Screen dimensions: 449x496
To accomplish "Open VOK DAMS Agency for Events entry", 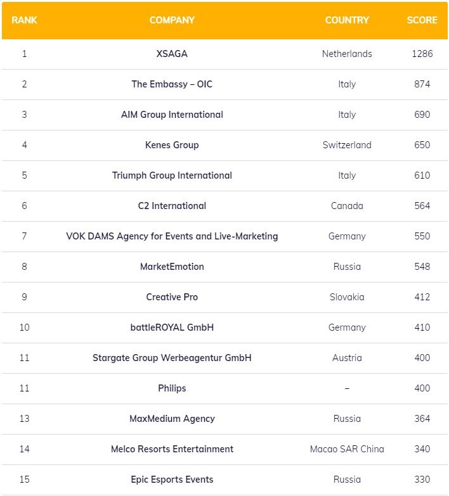I will pos(172,236).
